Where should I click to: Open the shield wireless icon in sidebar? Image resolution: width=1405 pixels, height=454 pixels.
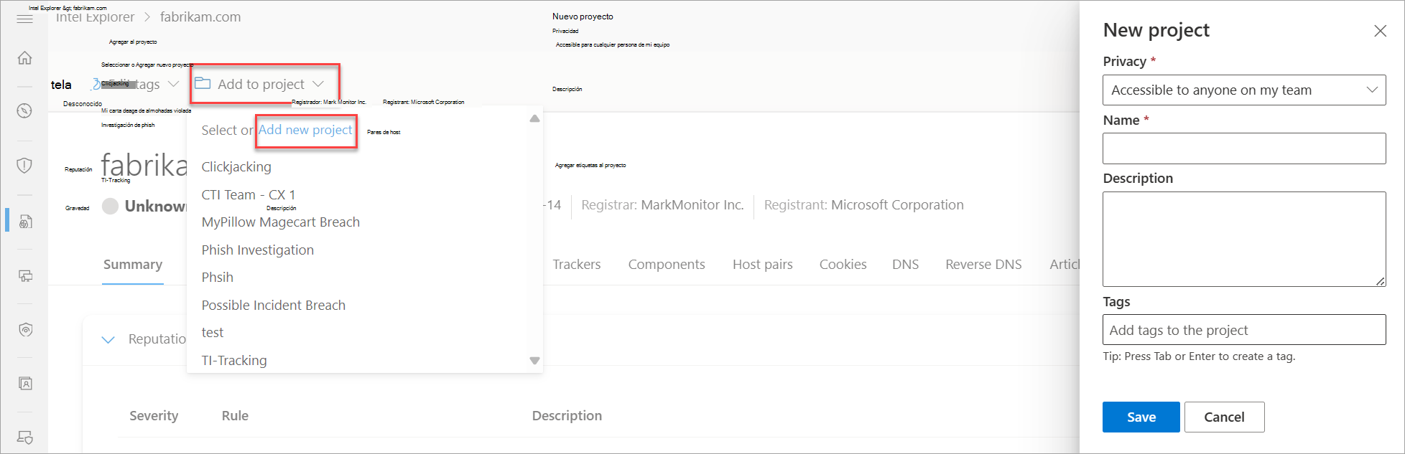[25, 330]
